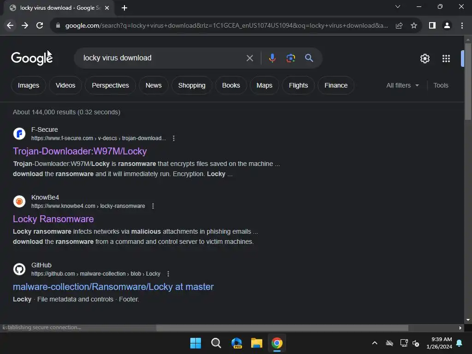The image size is (472, 354).
Task: Click the browser forward arrow
Action: [25, 26]
